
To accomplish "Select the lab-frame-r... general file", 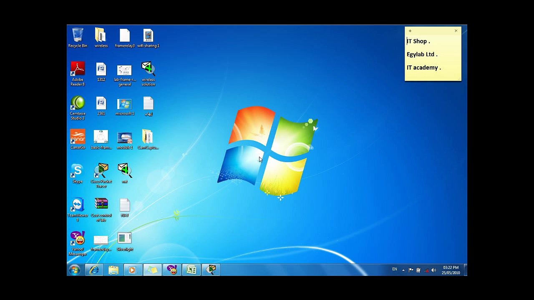I will tap(125, 74).
